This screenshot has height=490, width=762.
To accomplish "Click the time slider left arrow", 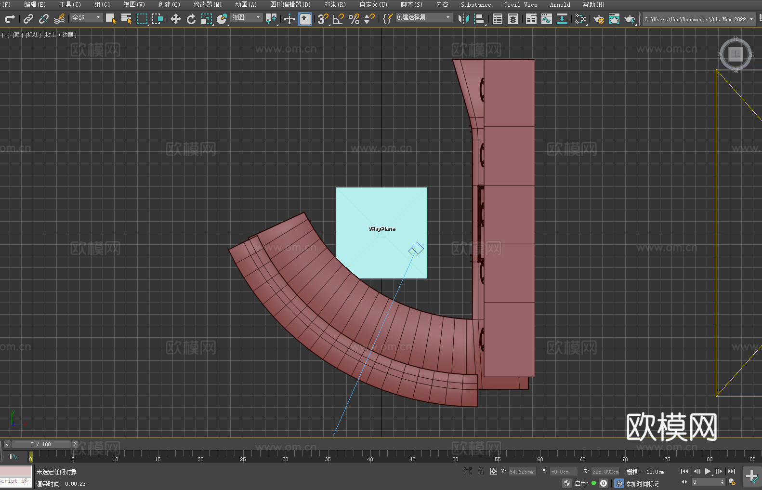I will pyautogui.click(x=7, y=444).
